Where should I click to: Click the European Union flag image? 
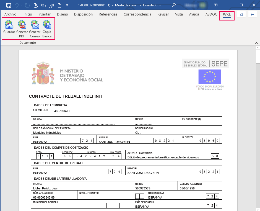pyautogui.click(x=210, y=77)
